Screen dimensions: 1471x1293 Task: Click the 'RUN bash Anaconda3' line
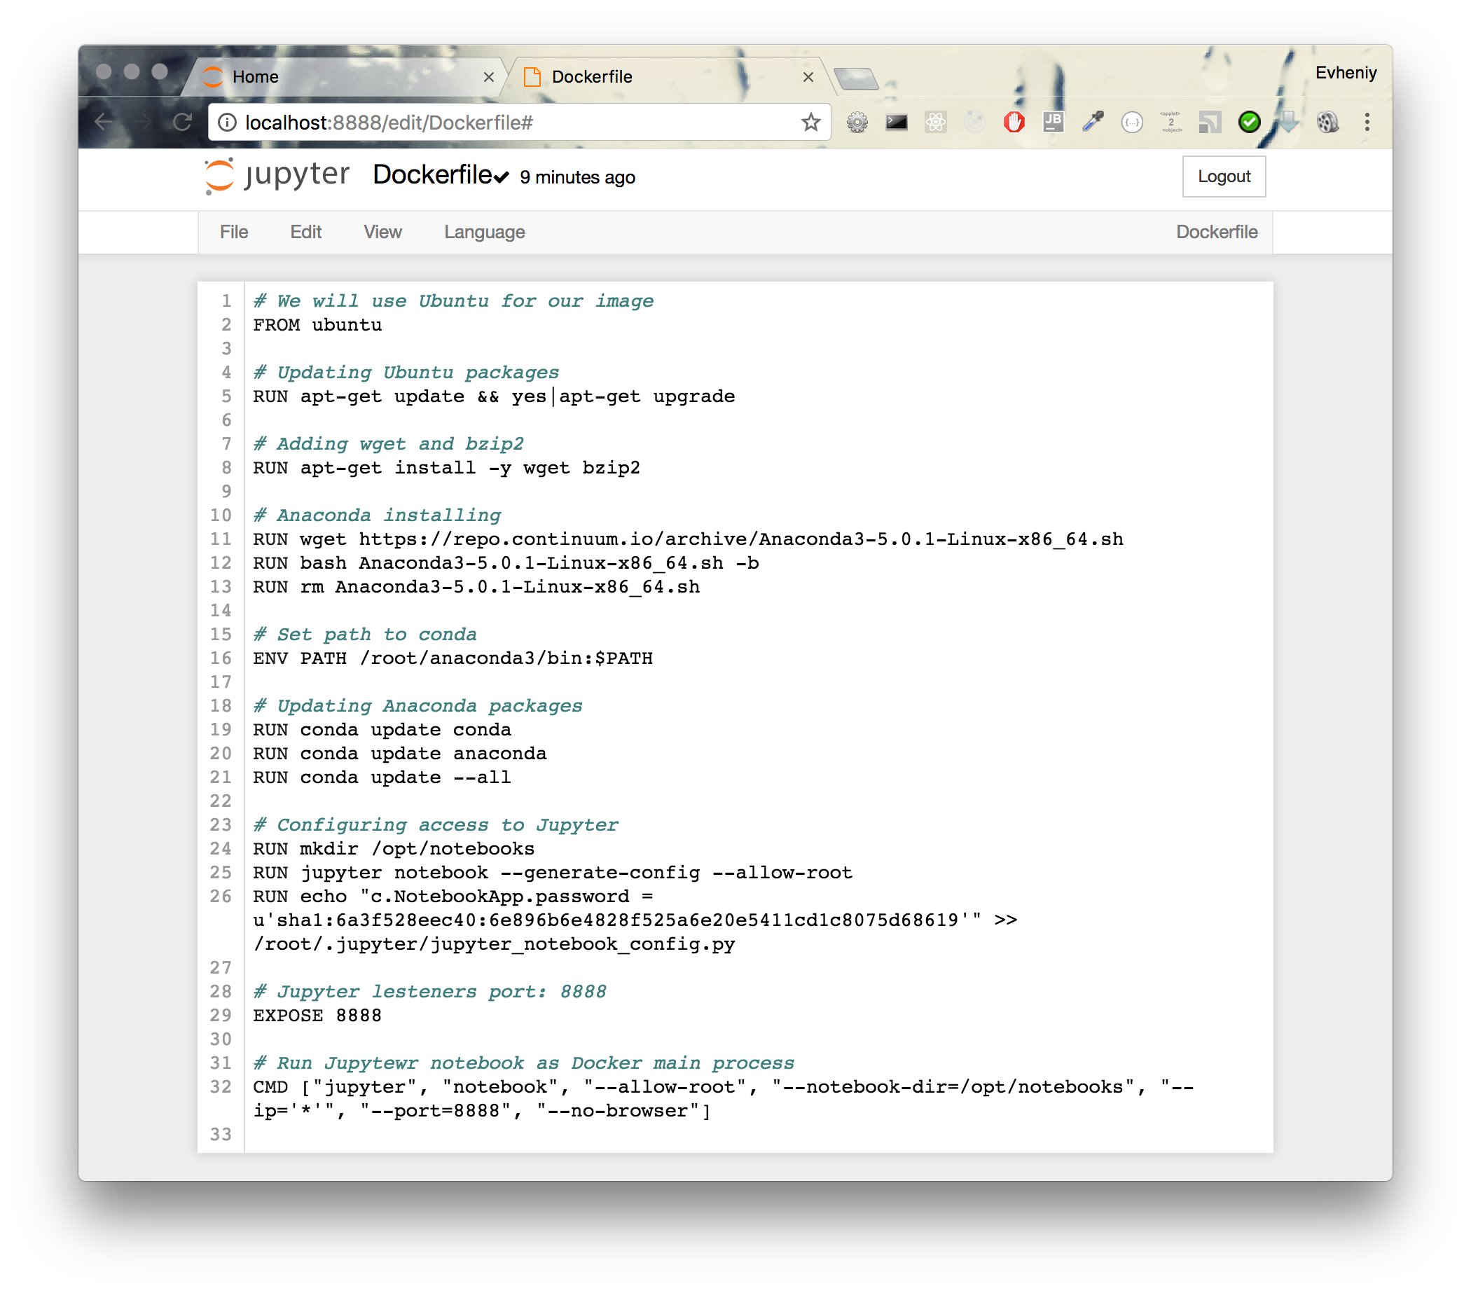coord(506,562)
